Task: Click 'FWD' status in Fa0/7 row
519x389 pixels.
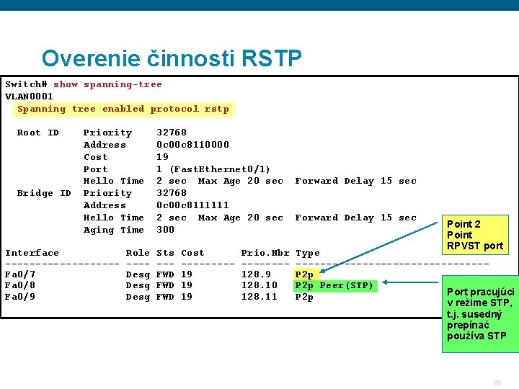Action: [165, 274]
